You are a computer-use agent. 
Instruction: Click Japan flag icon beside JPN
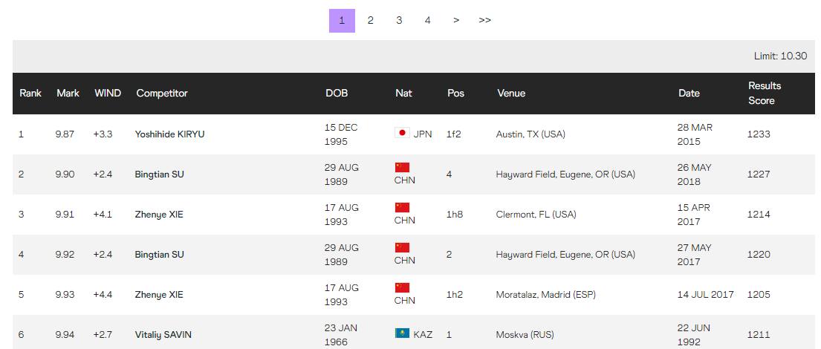pyautogui.click(x=402, y=133)
